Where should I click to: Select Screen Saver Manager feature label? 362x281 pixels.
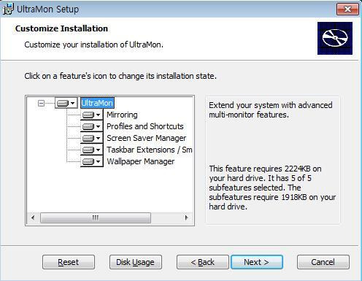click(x=147, y=138)
